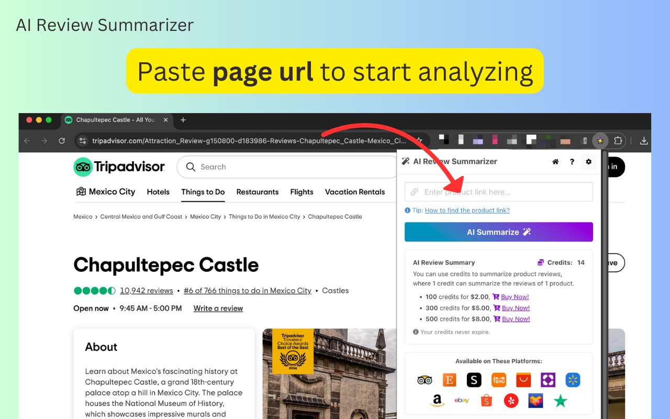Click the 'Credits: 14' counter text
The width and height of the screenshot is (670, 419).
click(x=566, y=262)
